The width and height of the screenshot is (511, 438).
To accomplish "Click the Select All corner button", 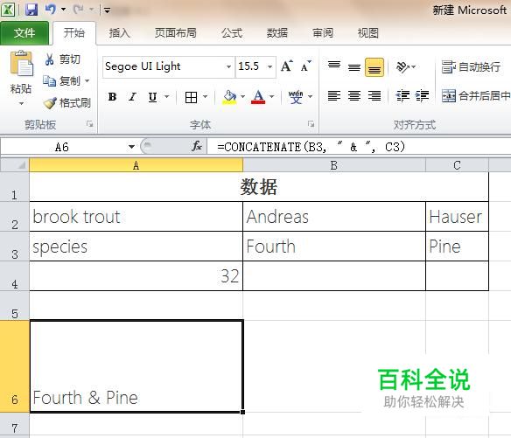I will (x=15, y=165).
